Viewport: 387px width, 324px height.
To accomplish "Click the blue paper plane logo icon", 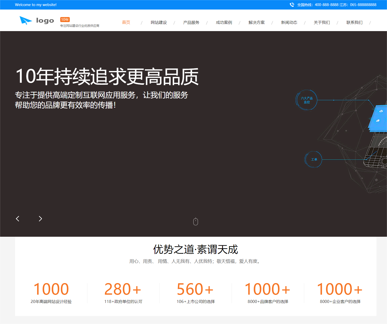I will coord(26,20).
